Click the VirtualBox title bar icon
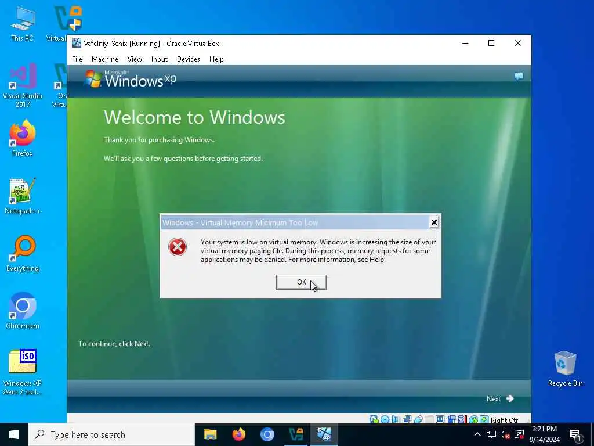The image size is (594, 446). point(76,43)
